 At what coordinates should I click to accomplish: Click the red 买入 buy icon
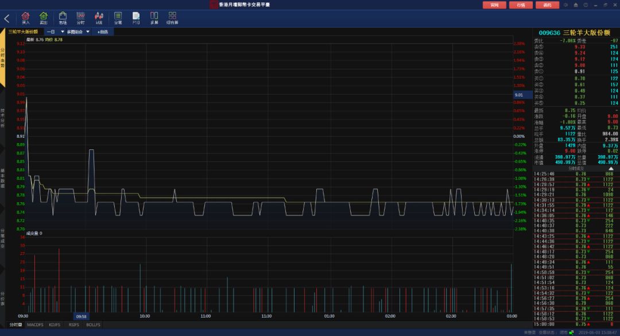[x=26, y=18]
